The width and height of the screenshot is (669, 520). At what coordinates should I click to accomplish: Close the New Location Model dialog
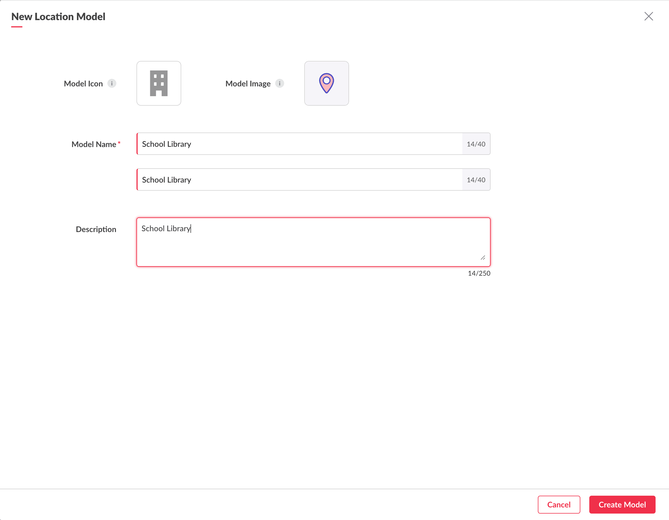[648, 16]
